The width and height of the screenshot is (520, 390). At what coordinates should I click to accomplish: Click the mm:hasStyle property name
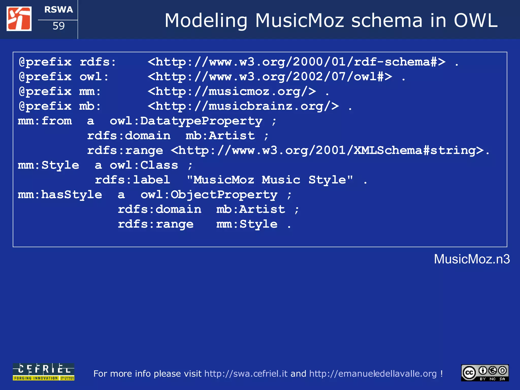click(60, 195)
